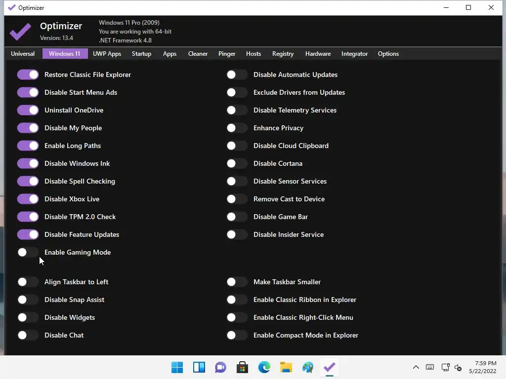Select the Windows 11 tab
506x379 pixels.
click(x=65, y=54)
